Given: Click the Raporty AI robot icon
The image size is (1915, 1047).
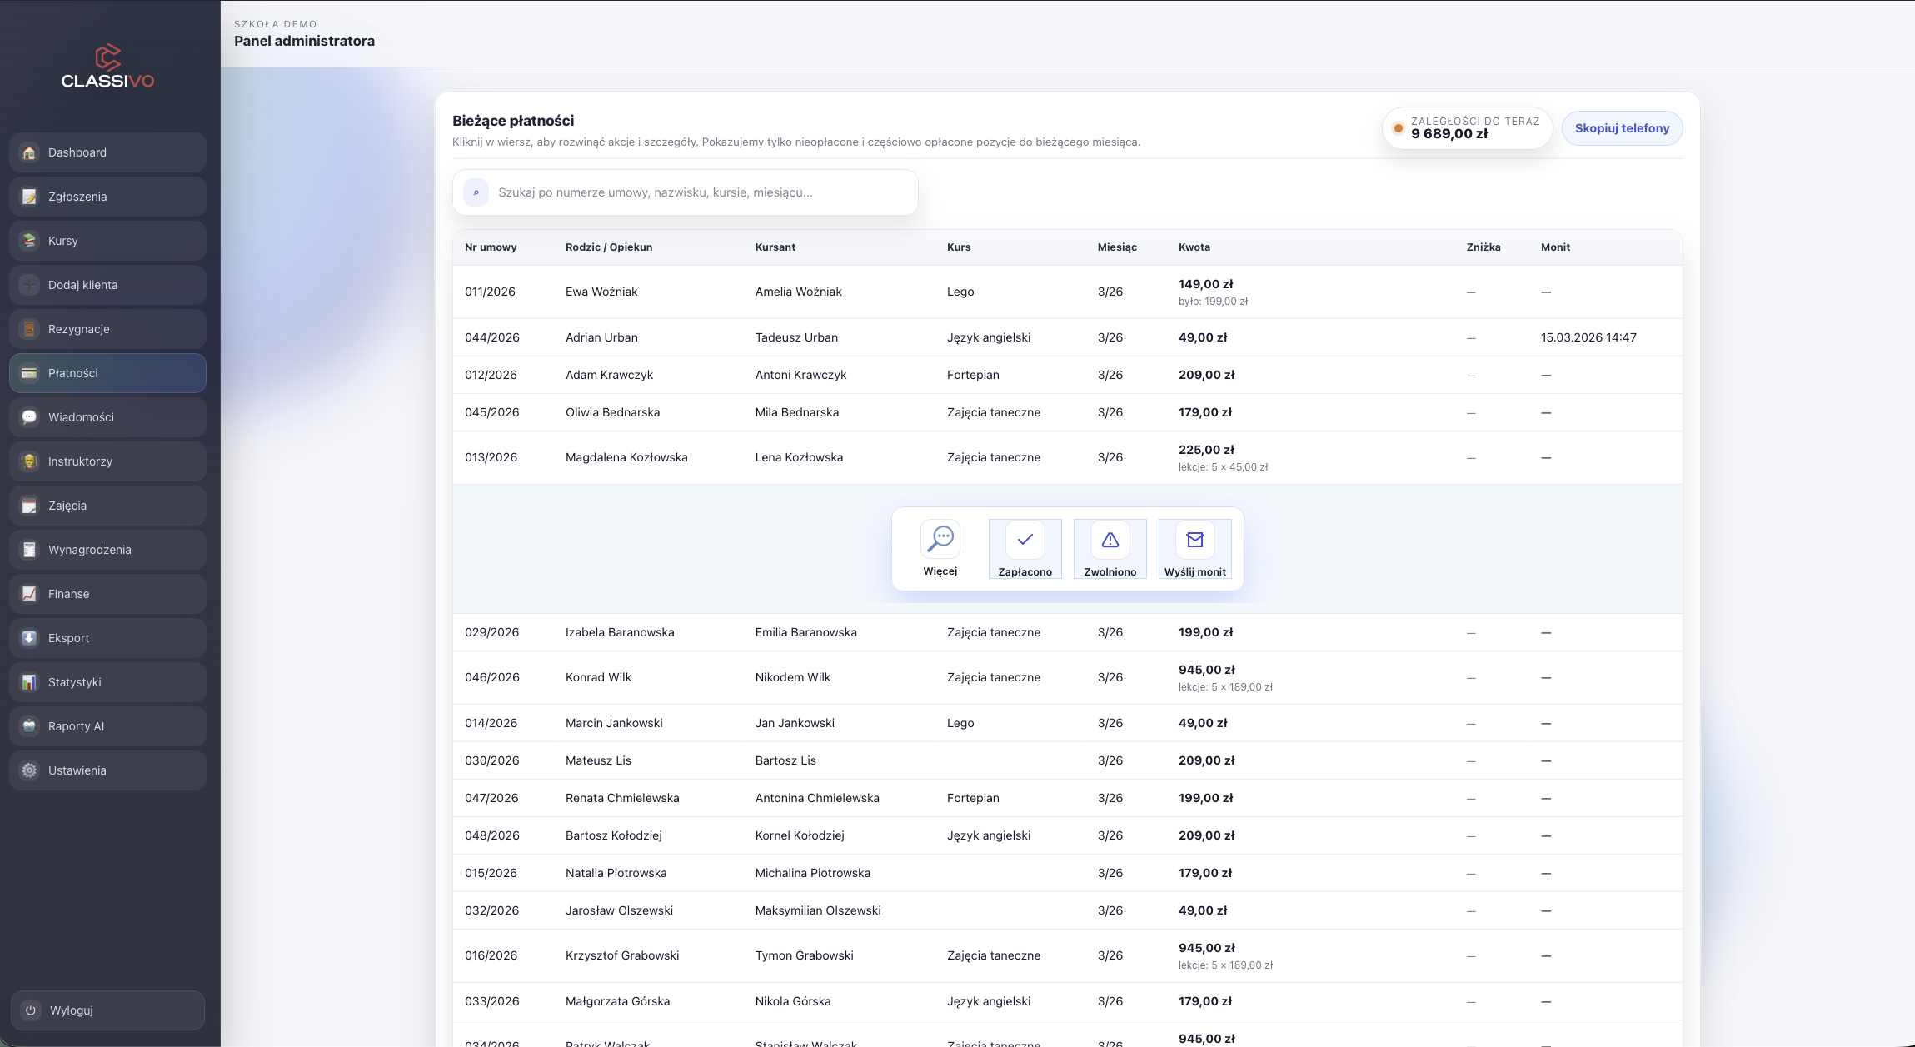Looking at the screenshot, I should 29,726.
